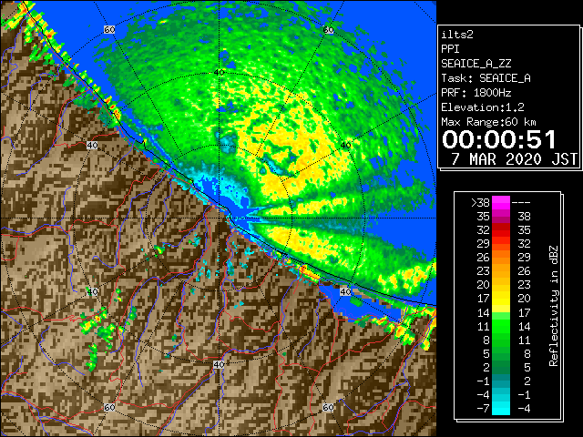The width and height of the screenshot is (583, 437).
Task: Click the '00:00:51' timestamp
Action: (x=499, y=139)
